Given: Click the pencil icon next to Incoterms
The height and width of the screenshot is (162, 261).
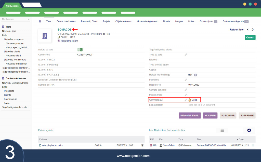Looking at the screenshot, I should 186,80.
